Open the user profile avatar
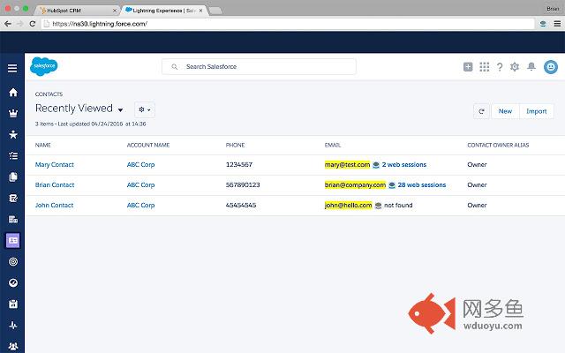The width and height of the screenshot is (565, 353). click(x=551, y=67)
